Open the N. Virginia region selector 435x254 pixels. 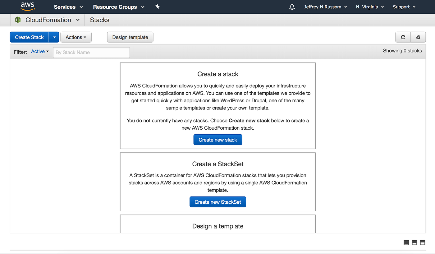coord(369,7)
